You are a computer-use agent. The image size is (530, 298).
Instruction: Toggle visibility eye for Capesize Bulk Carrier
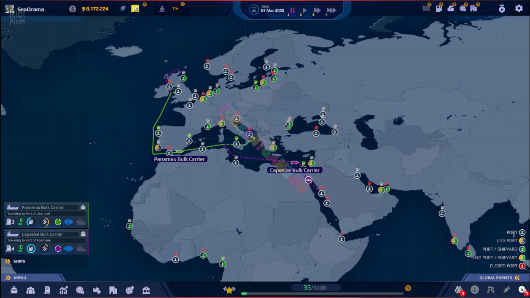pyautogui.click(x=68, y=249)
